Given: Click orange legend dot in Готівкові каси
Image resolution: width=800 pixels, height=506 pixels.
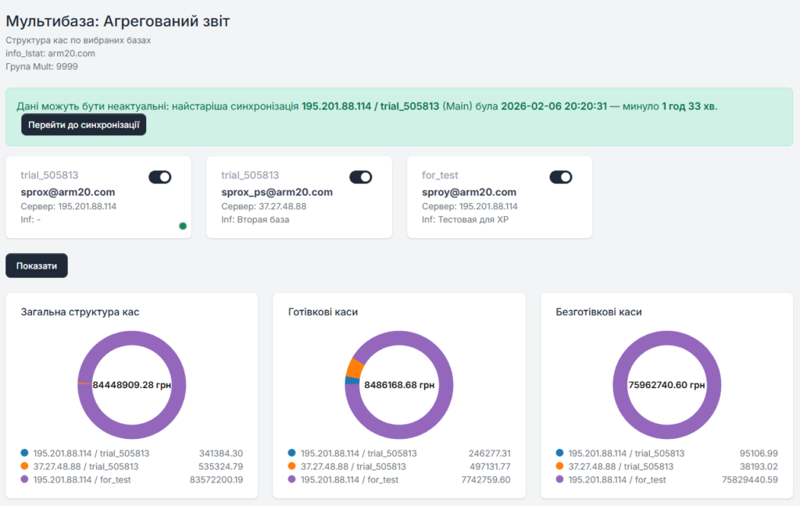Looking at the screenshot, I should [x=292, y=466].
